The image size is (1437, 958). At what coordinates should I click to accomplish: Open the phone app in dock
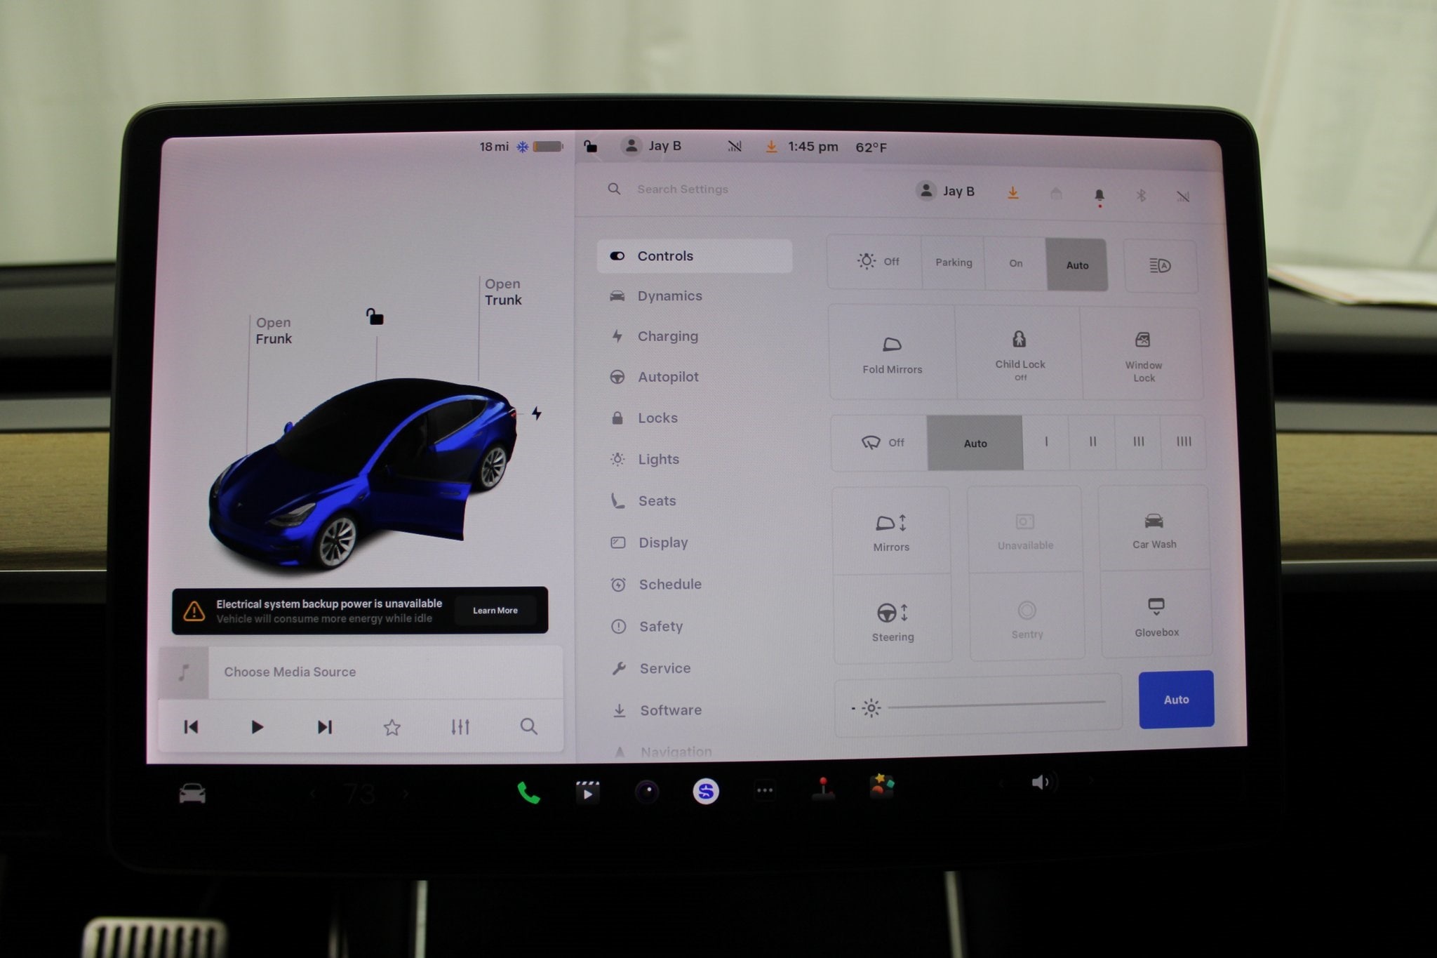click(x=528, y=793)
